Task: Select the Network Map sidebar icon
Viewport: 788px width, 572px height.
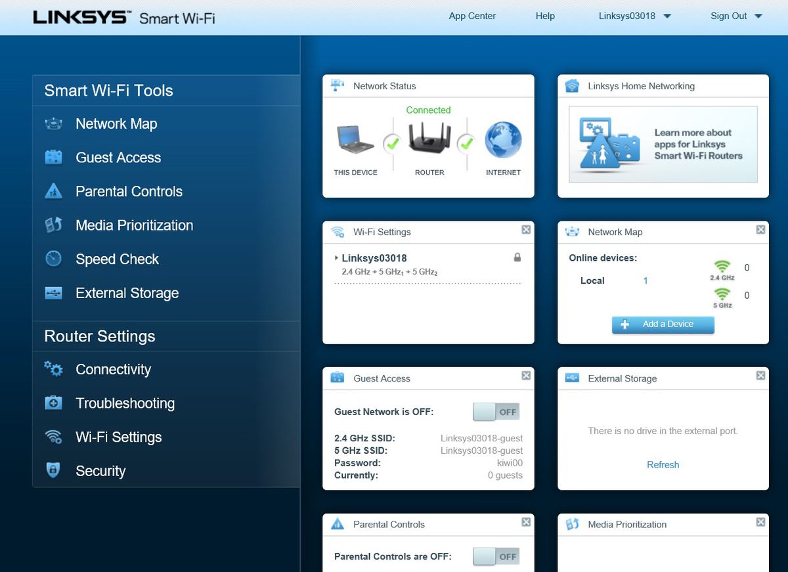Action: (x=53, y=123)
